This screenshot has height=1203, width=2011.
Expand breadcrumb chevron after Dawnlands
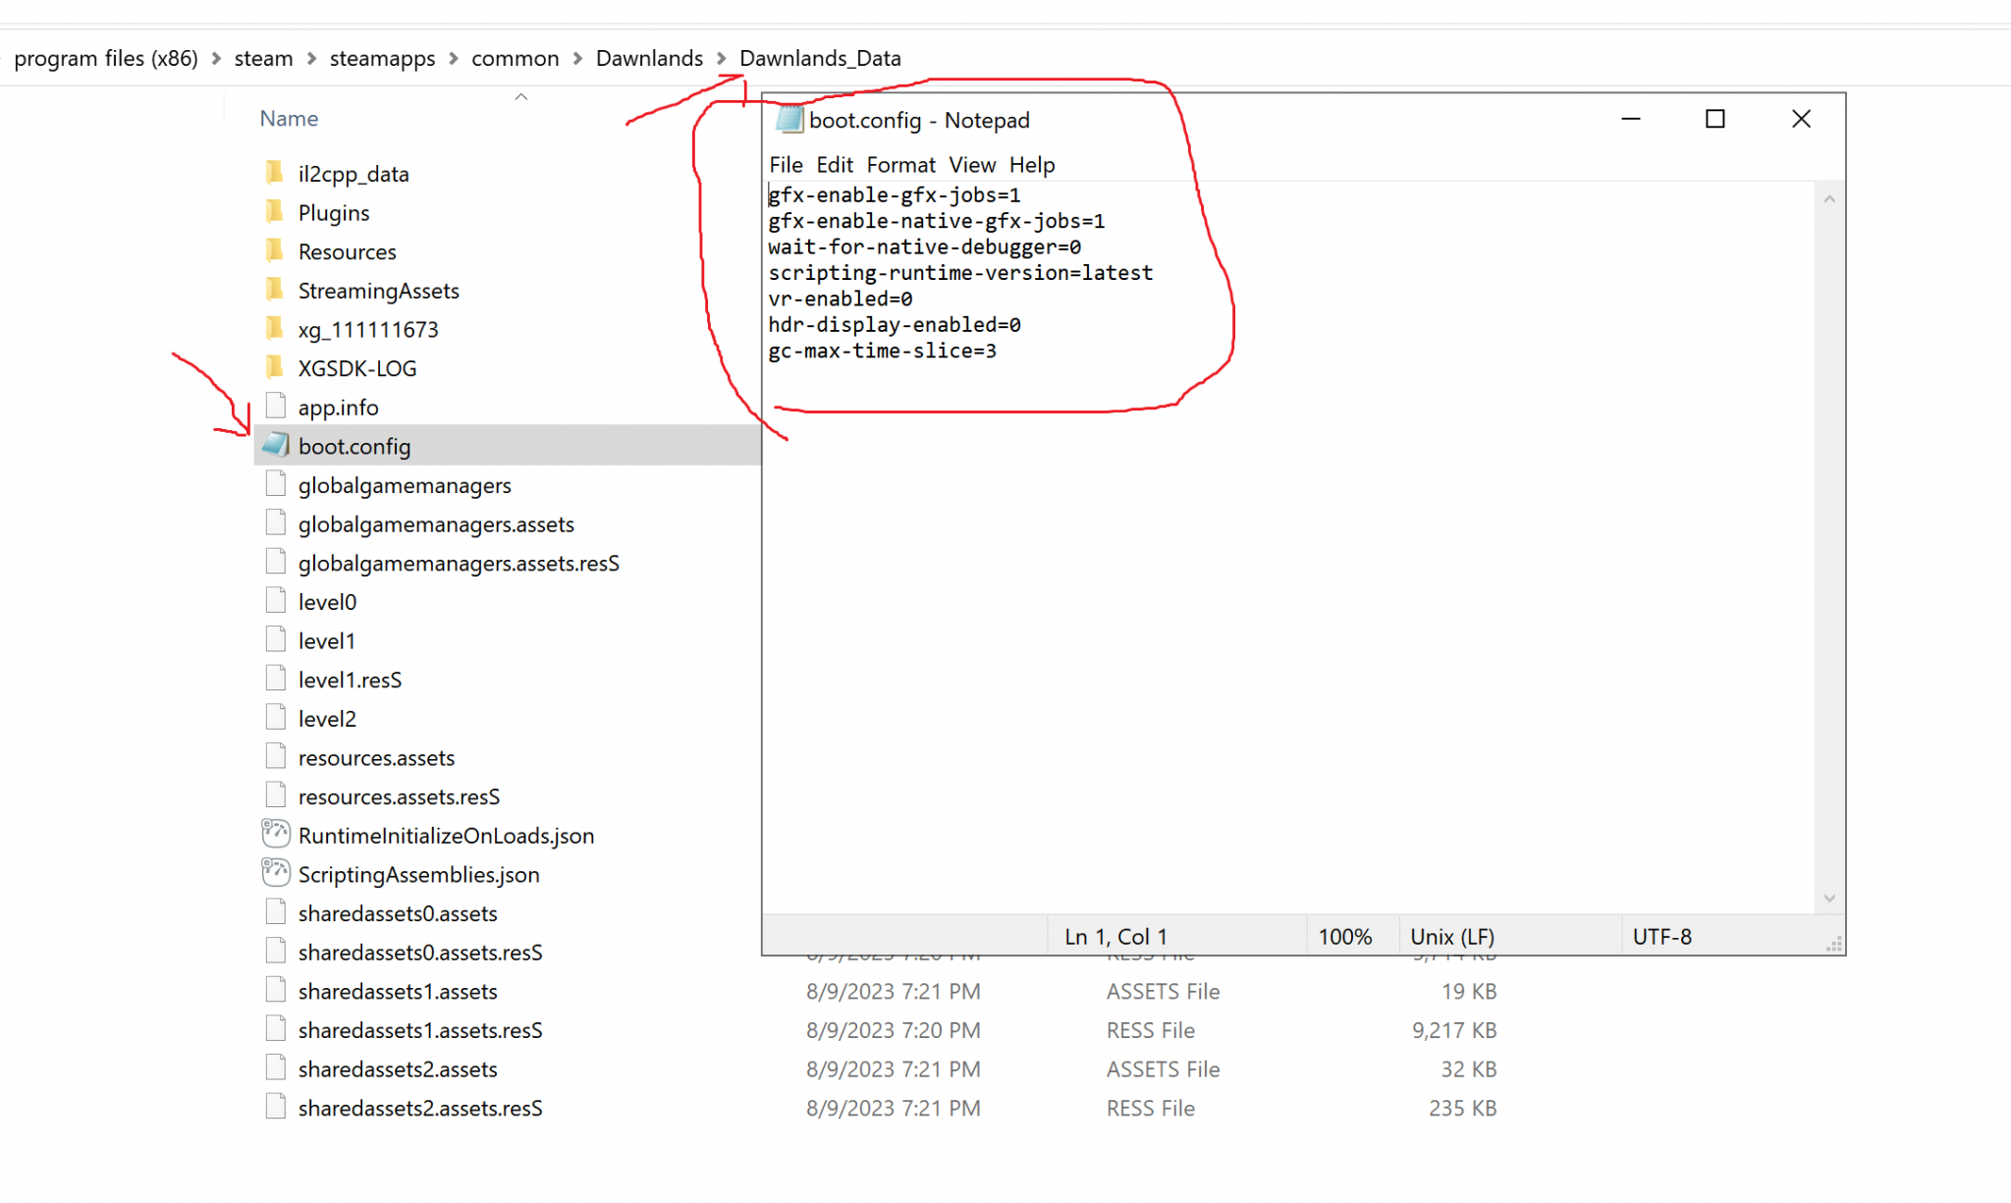pyautogui.click(x=722, y=59)
